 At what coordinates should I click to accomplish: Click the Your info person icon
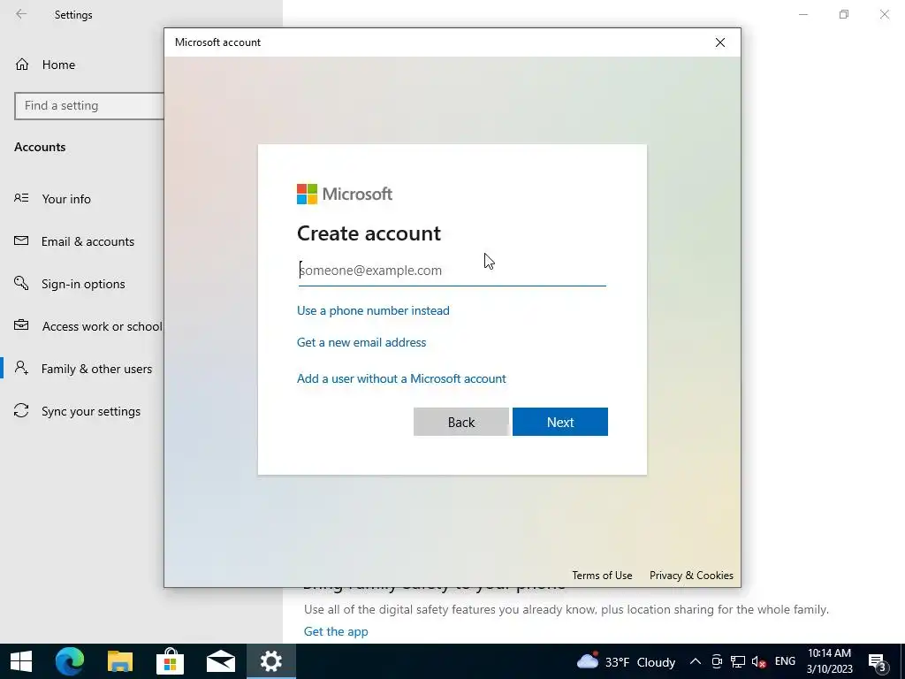[x=21, y=198]
